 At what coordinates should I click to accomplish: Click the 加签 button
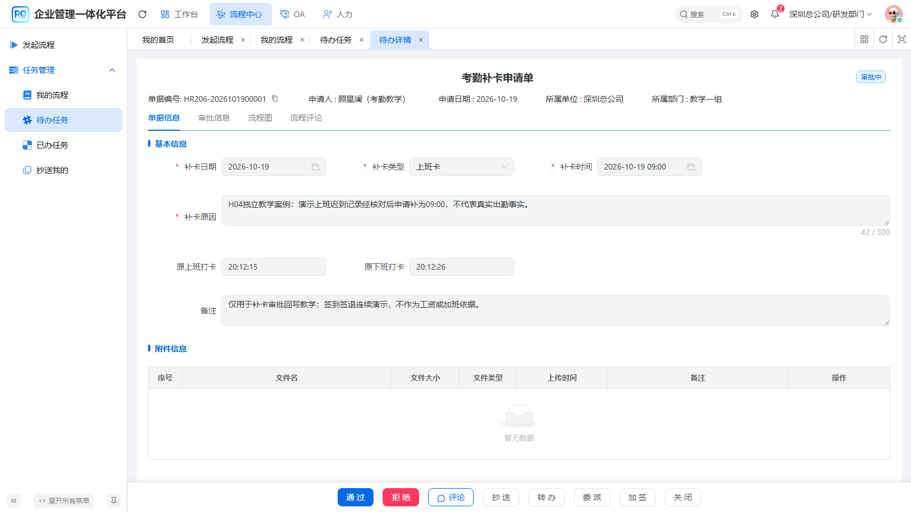click(x=638, y=497)
